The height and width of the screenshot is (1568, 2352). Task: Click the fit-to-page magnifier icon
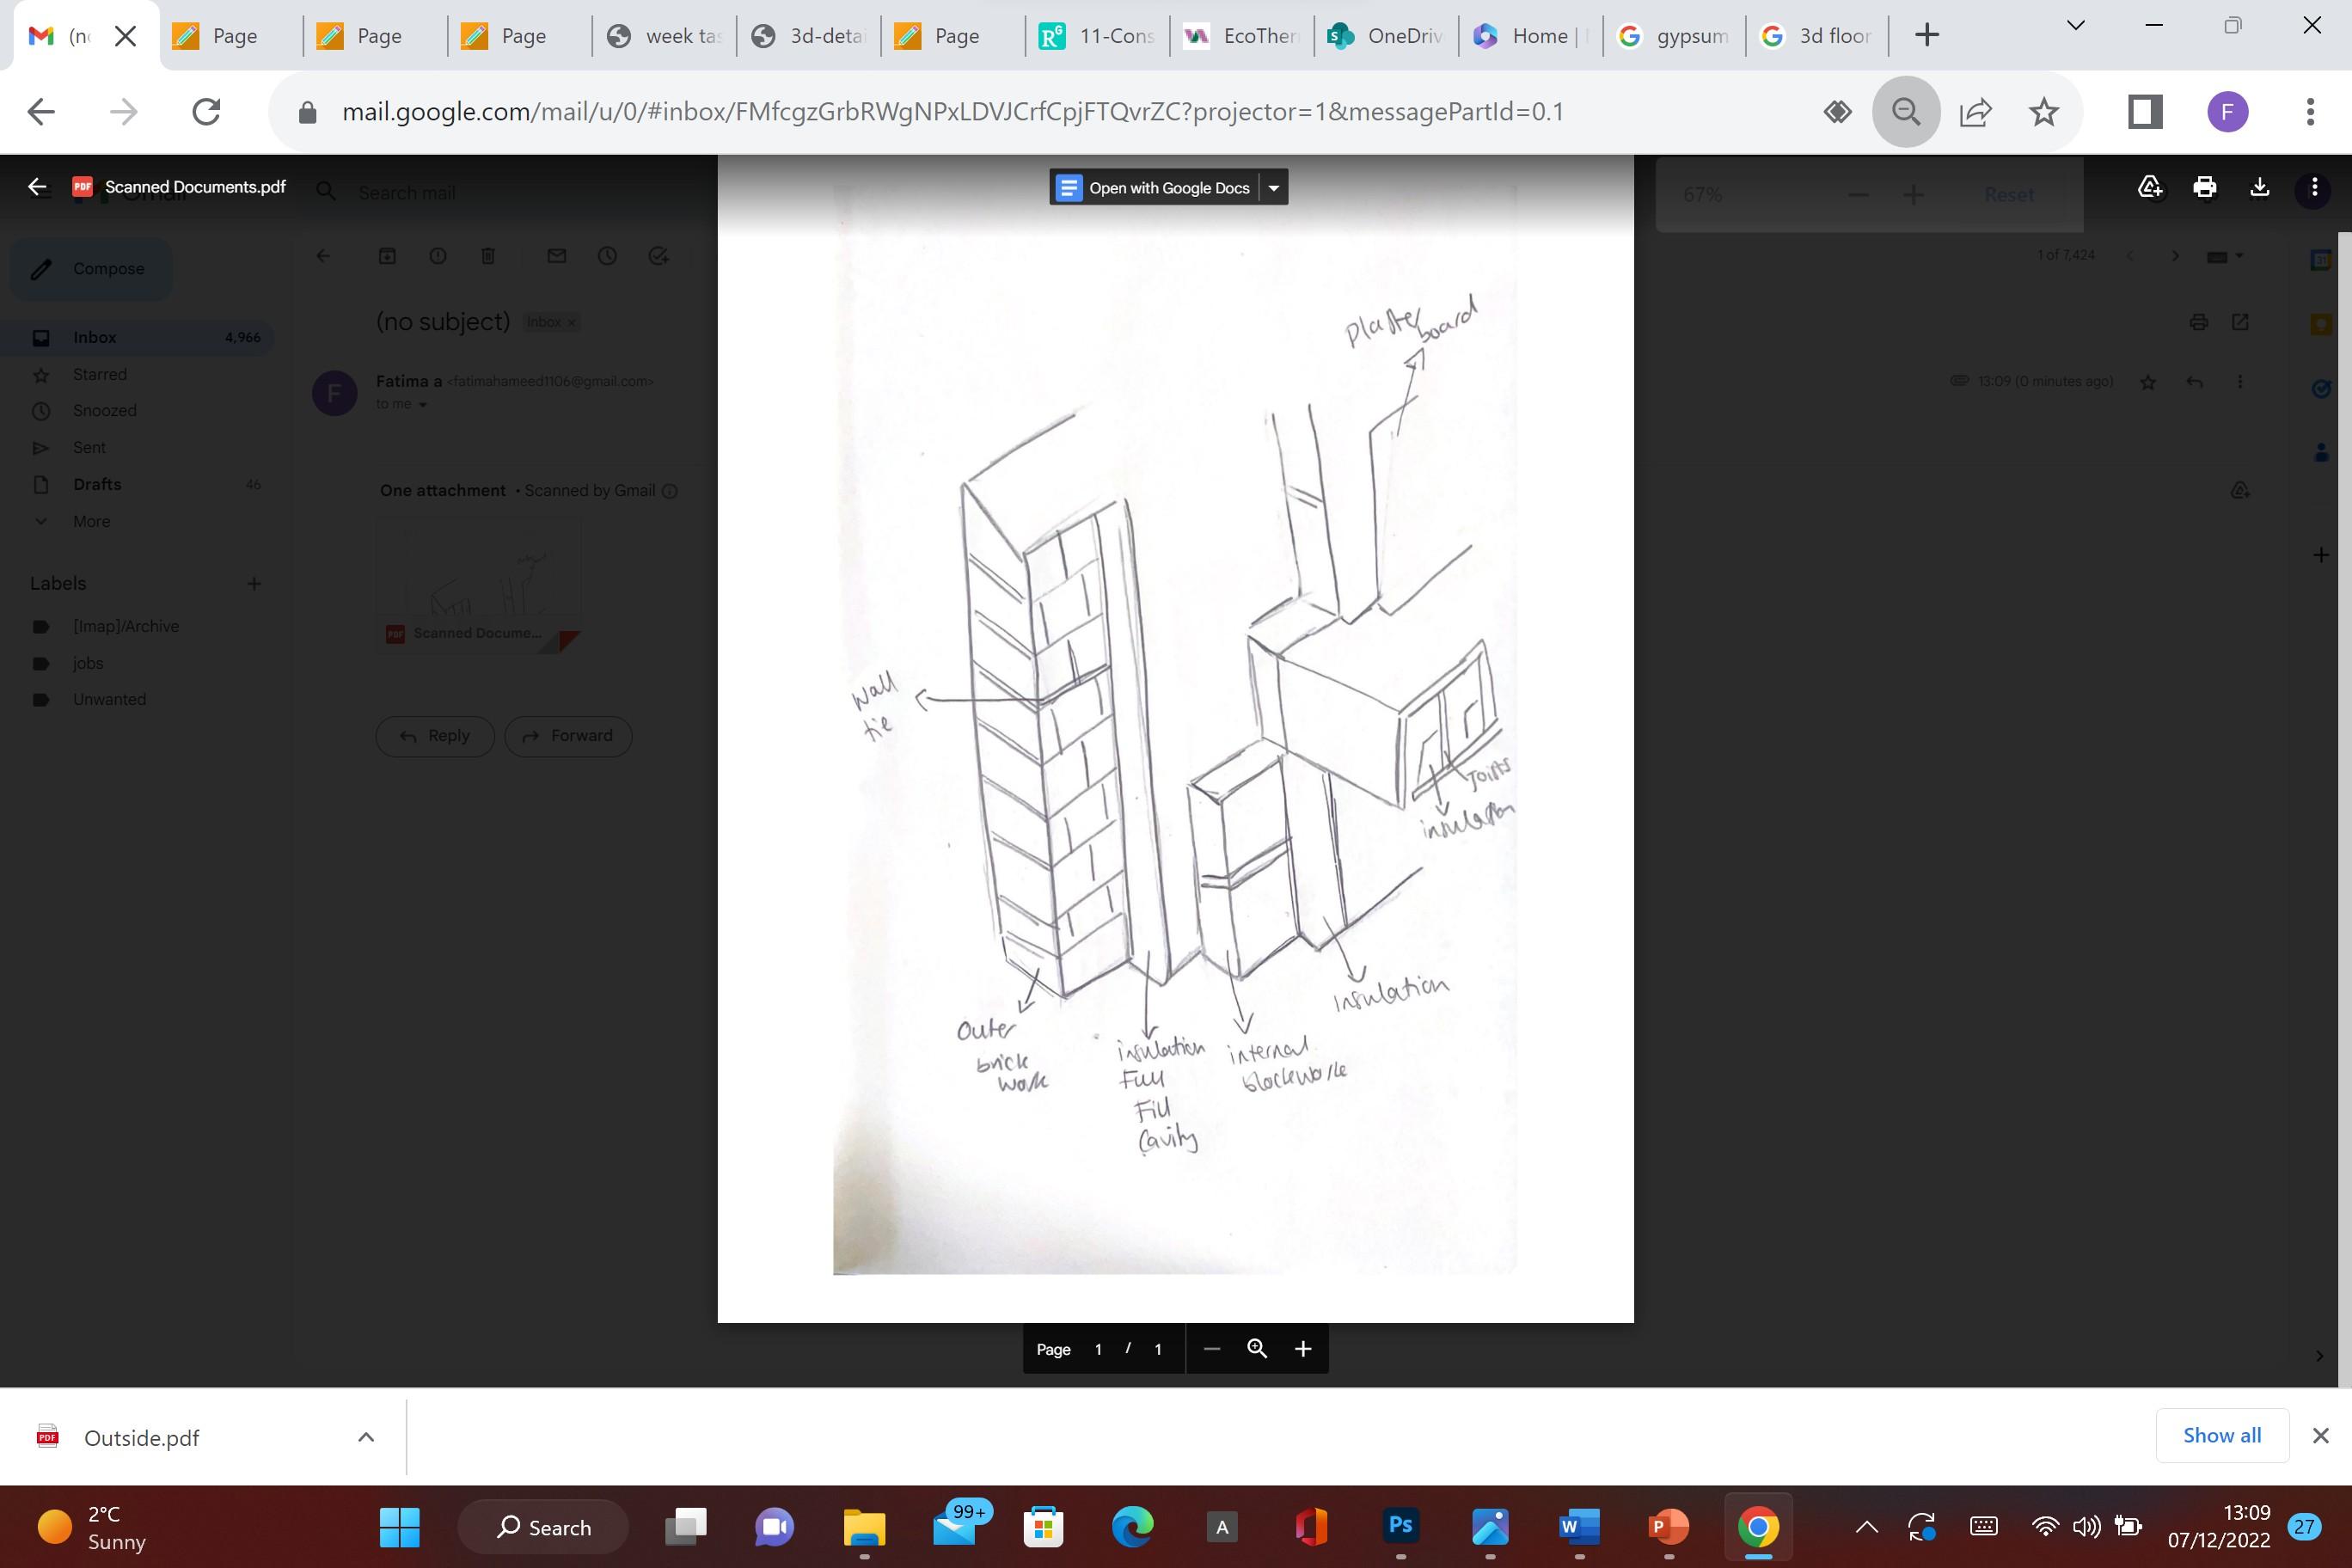point(1257,1349)
